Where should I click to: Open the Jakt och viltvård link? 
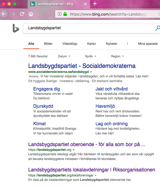112,89
